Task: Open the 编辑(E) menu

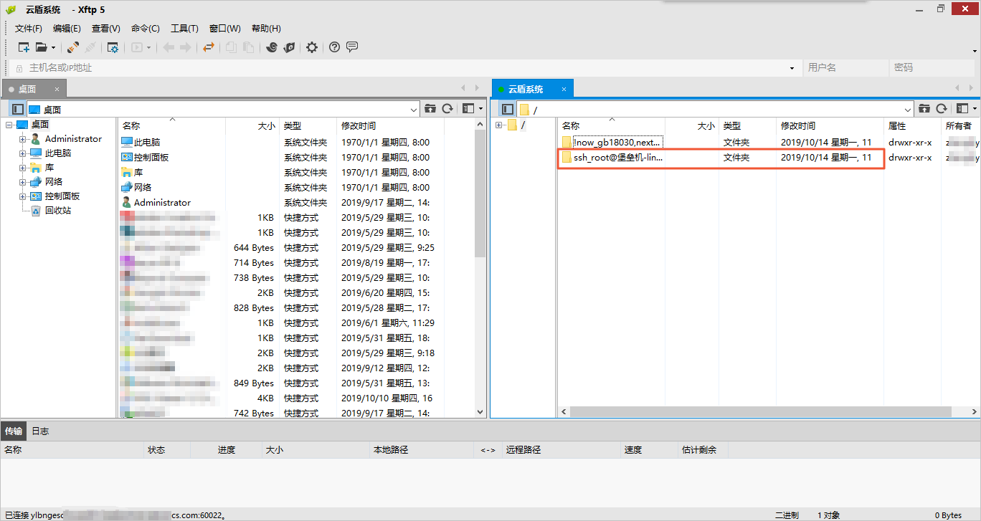Action: tap(67, 29)
